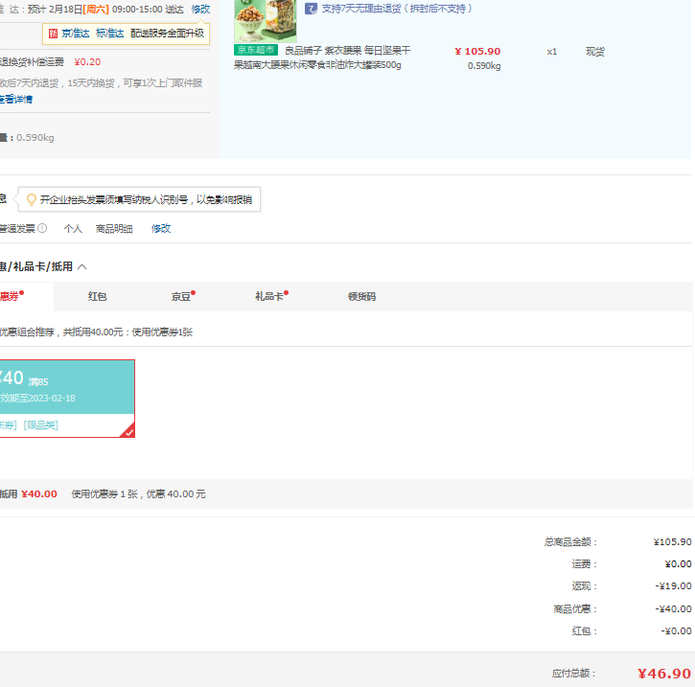Click the 应付总额 ¥46.90 amount
The image size is (695, 687).
pyautogui.click(x=664, y=674)
